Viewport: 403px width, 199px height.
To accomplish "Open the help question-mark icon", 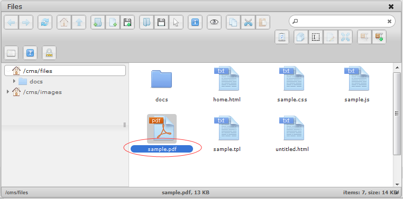I will coord(30,53).
